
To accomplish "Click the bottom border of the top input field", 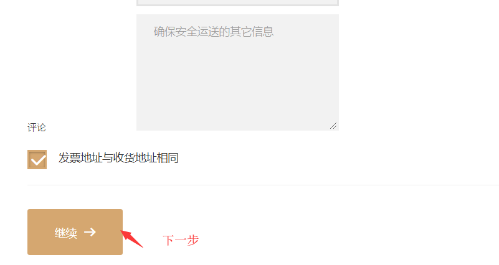I will pyautogui.click(x=237, y=5).
